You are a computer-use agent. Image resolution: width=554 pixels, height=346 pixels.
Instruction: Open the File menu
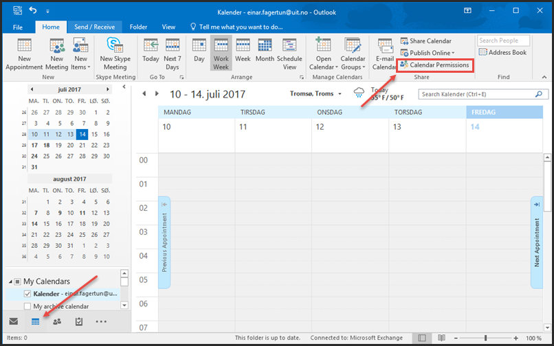(18, 27)
